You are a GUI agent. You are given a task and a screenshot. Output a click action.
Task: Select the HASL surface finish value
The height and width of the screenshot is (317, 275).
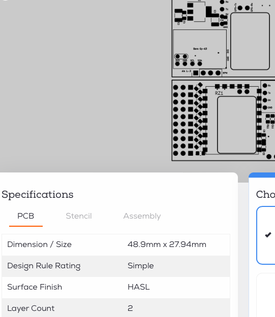coord(139,287)
